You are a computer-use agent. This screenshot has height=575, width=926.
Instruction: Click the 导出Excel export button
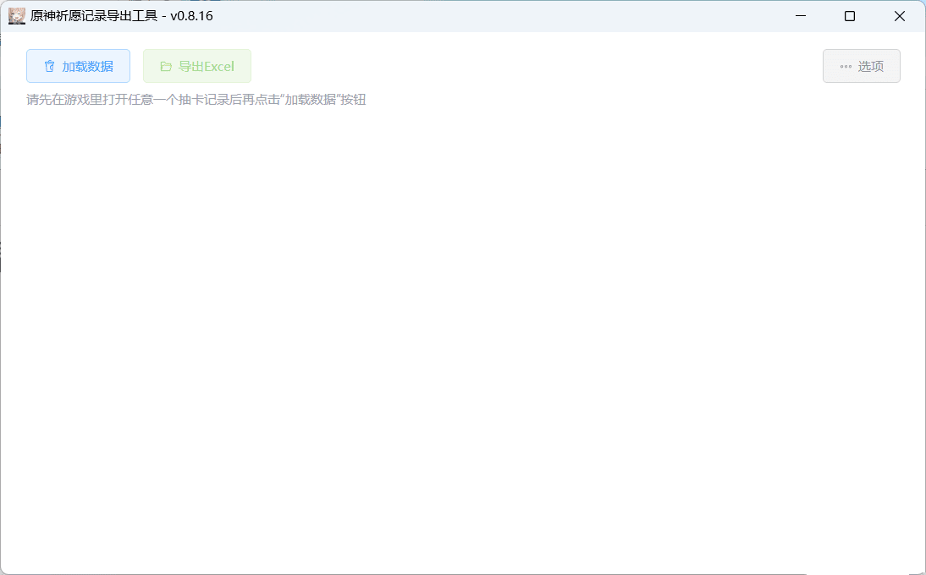coord(197,66)
